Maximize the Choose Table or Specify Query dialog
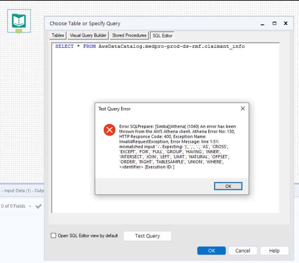The image size is (299, 263). 274,23
